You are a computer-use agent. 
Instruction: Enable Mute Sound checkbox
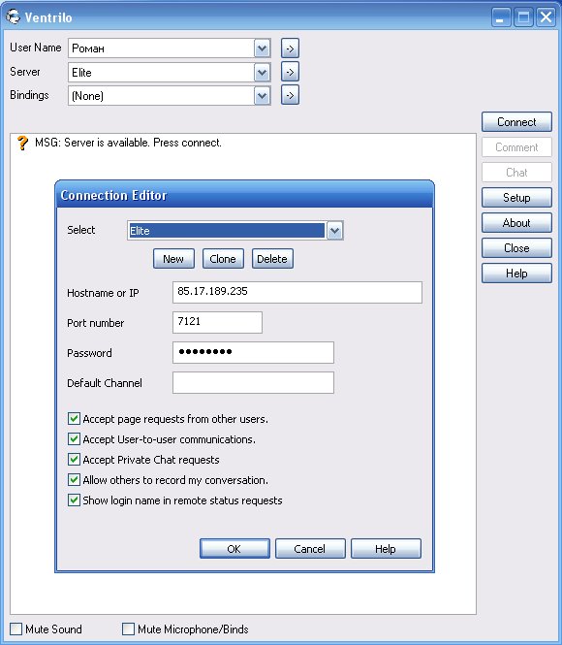[16, 629]
